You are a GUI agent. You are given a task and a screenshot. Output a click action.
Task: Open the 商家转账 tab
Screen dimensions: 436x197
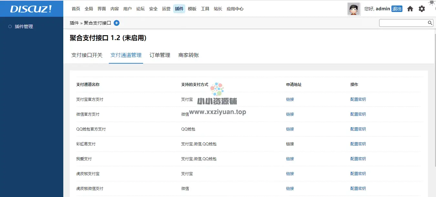[x=189, y=55]
